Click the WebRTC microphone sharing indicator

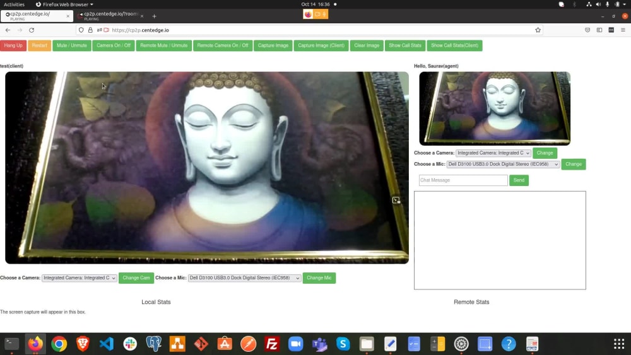click(324, 15)
